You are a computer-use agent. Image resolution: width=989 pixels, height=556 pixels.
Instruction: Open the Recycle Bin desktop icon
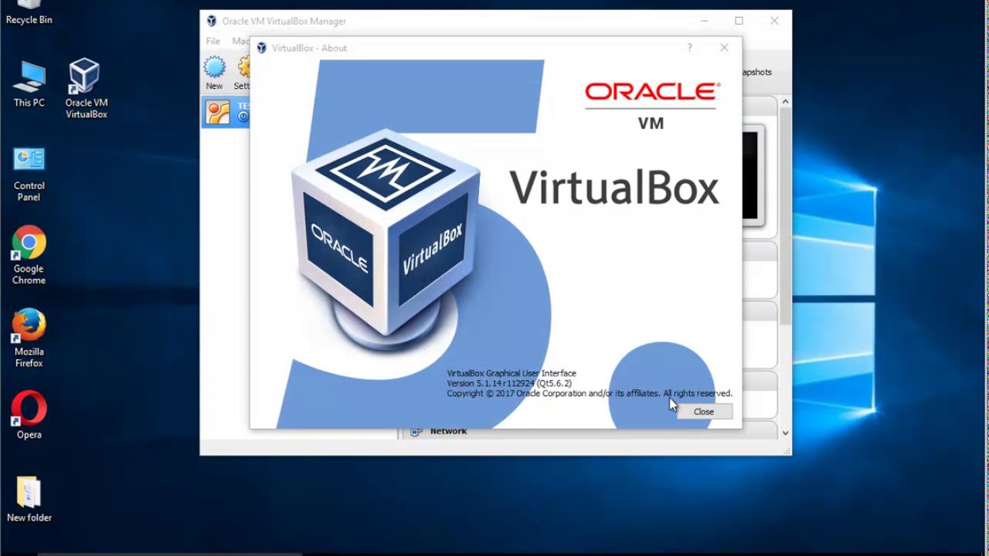29,13
